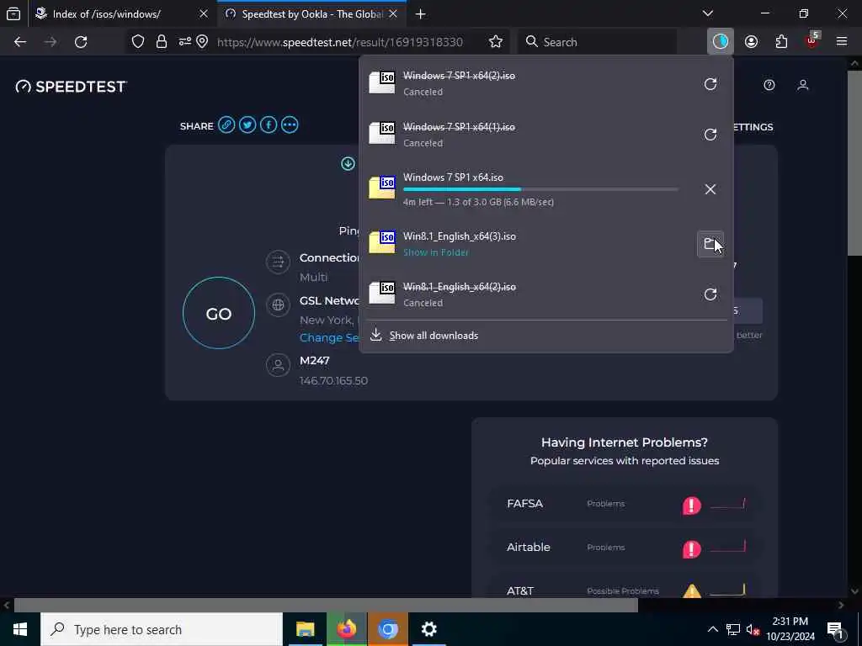Open the permissions icon in address bar
862x646 pixels.
click(184, 42)
